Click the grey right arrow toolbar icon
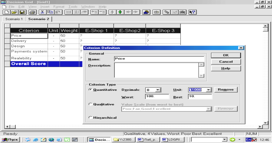This screenshot has width=272, height=143. (136, 12)
